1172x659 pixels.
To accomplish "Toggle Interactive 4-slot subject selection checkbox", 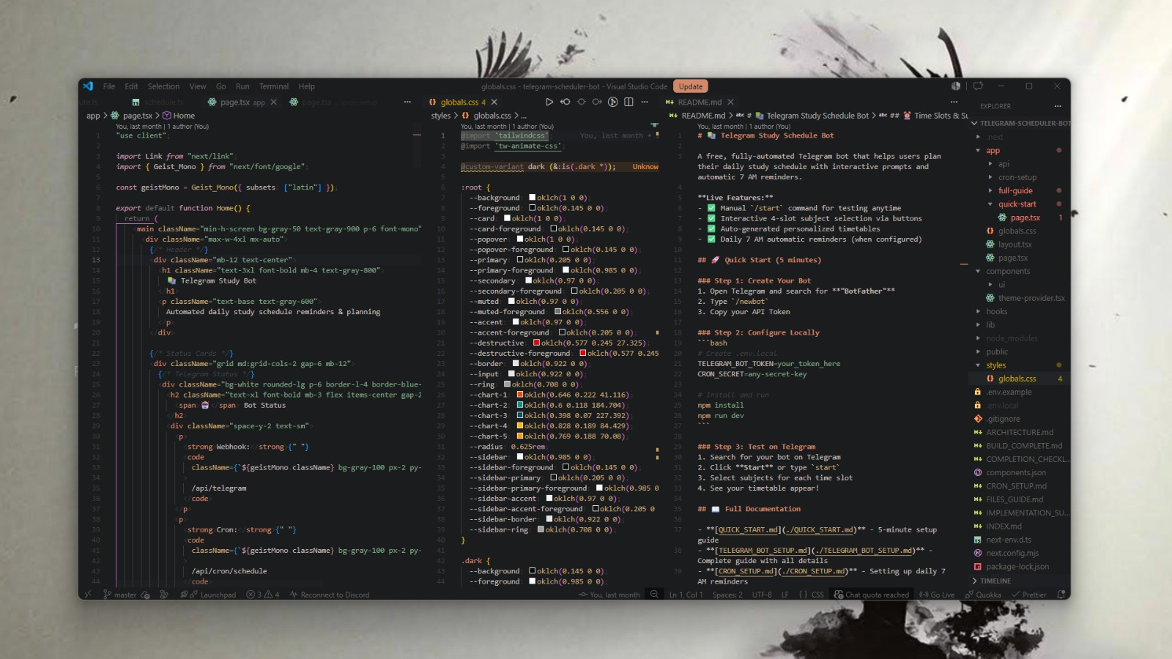I will tap(711, 218).
